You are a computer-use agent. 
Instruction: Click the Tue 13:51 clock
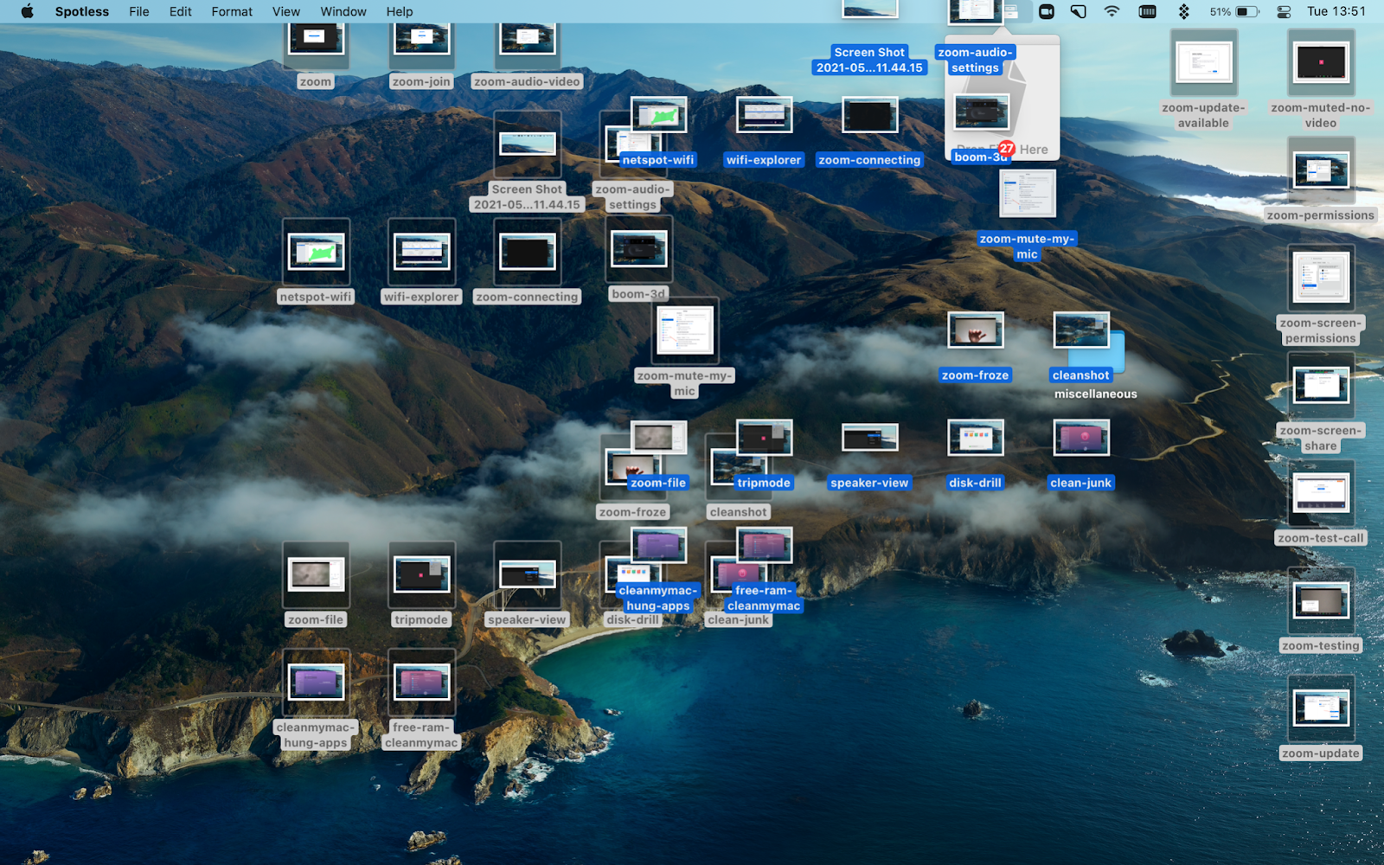click(x=1336, y=11)
